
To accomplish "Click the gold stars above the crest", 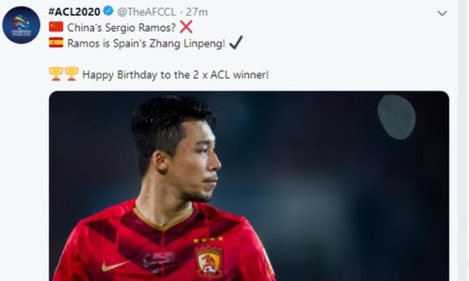I will coord(208,240).
